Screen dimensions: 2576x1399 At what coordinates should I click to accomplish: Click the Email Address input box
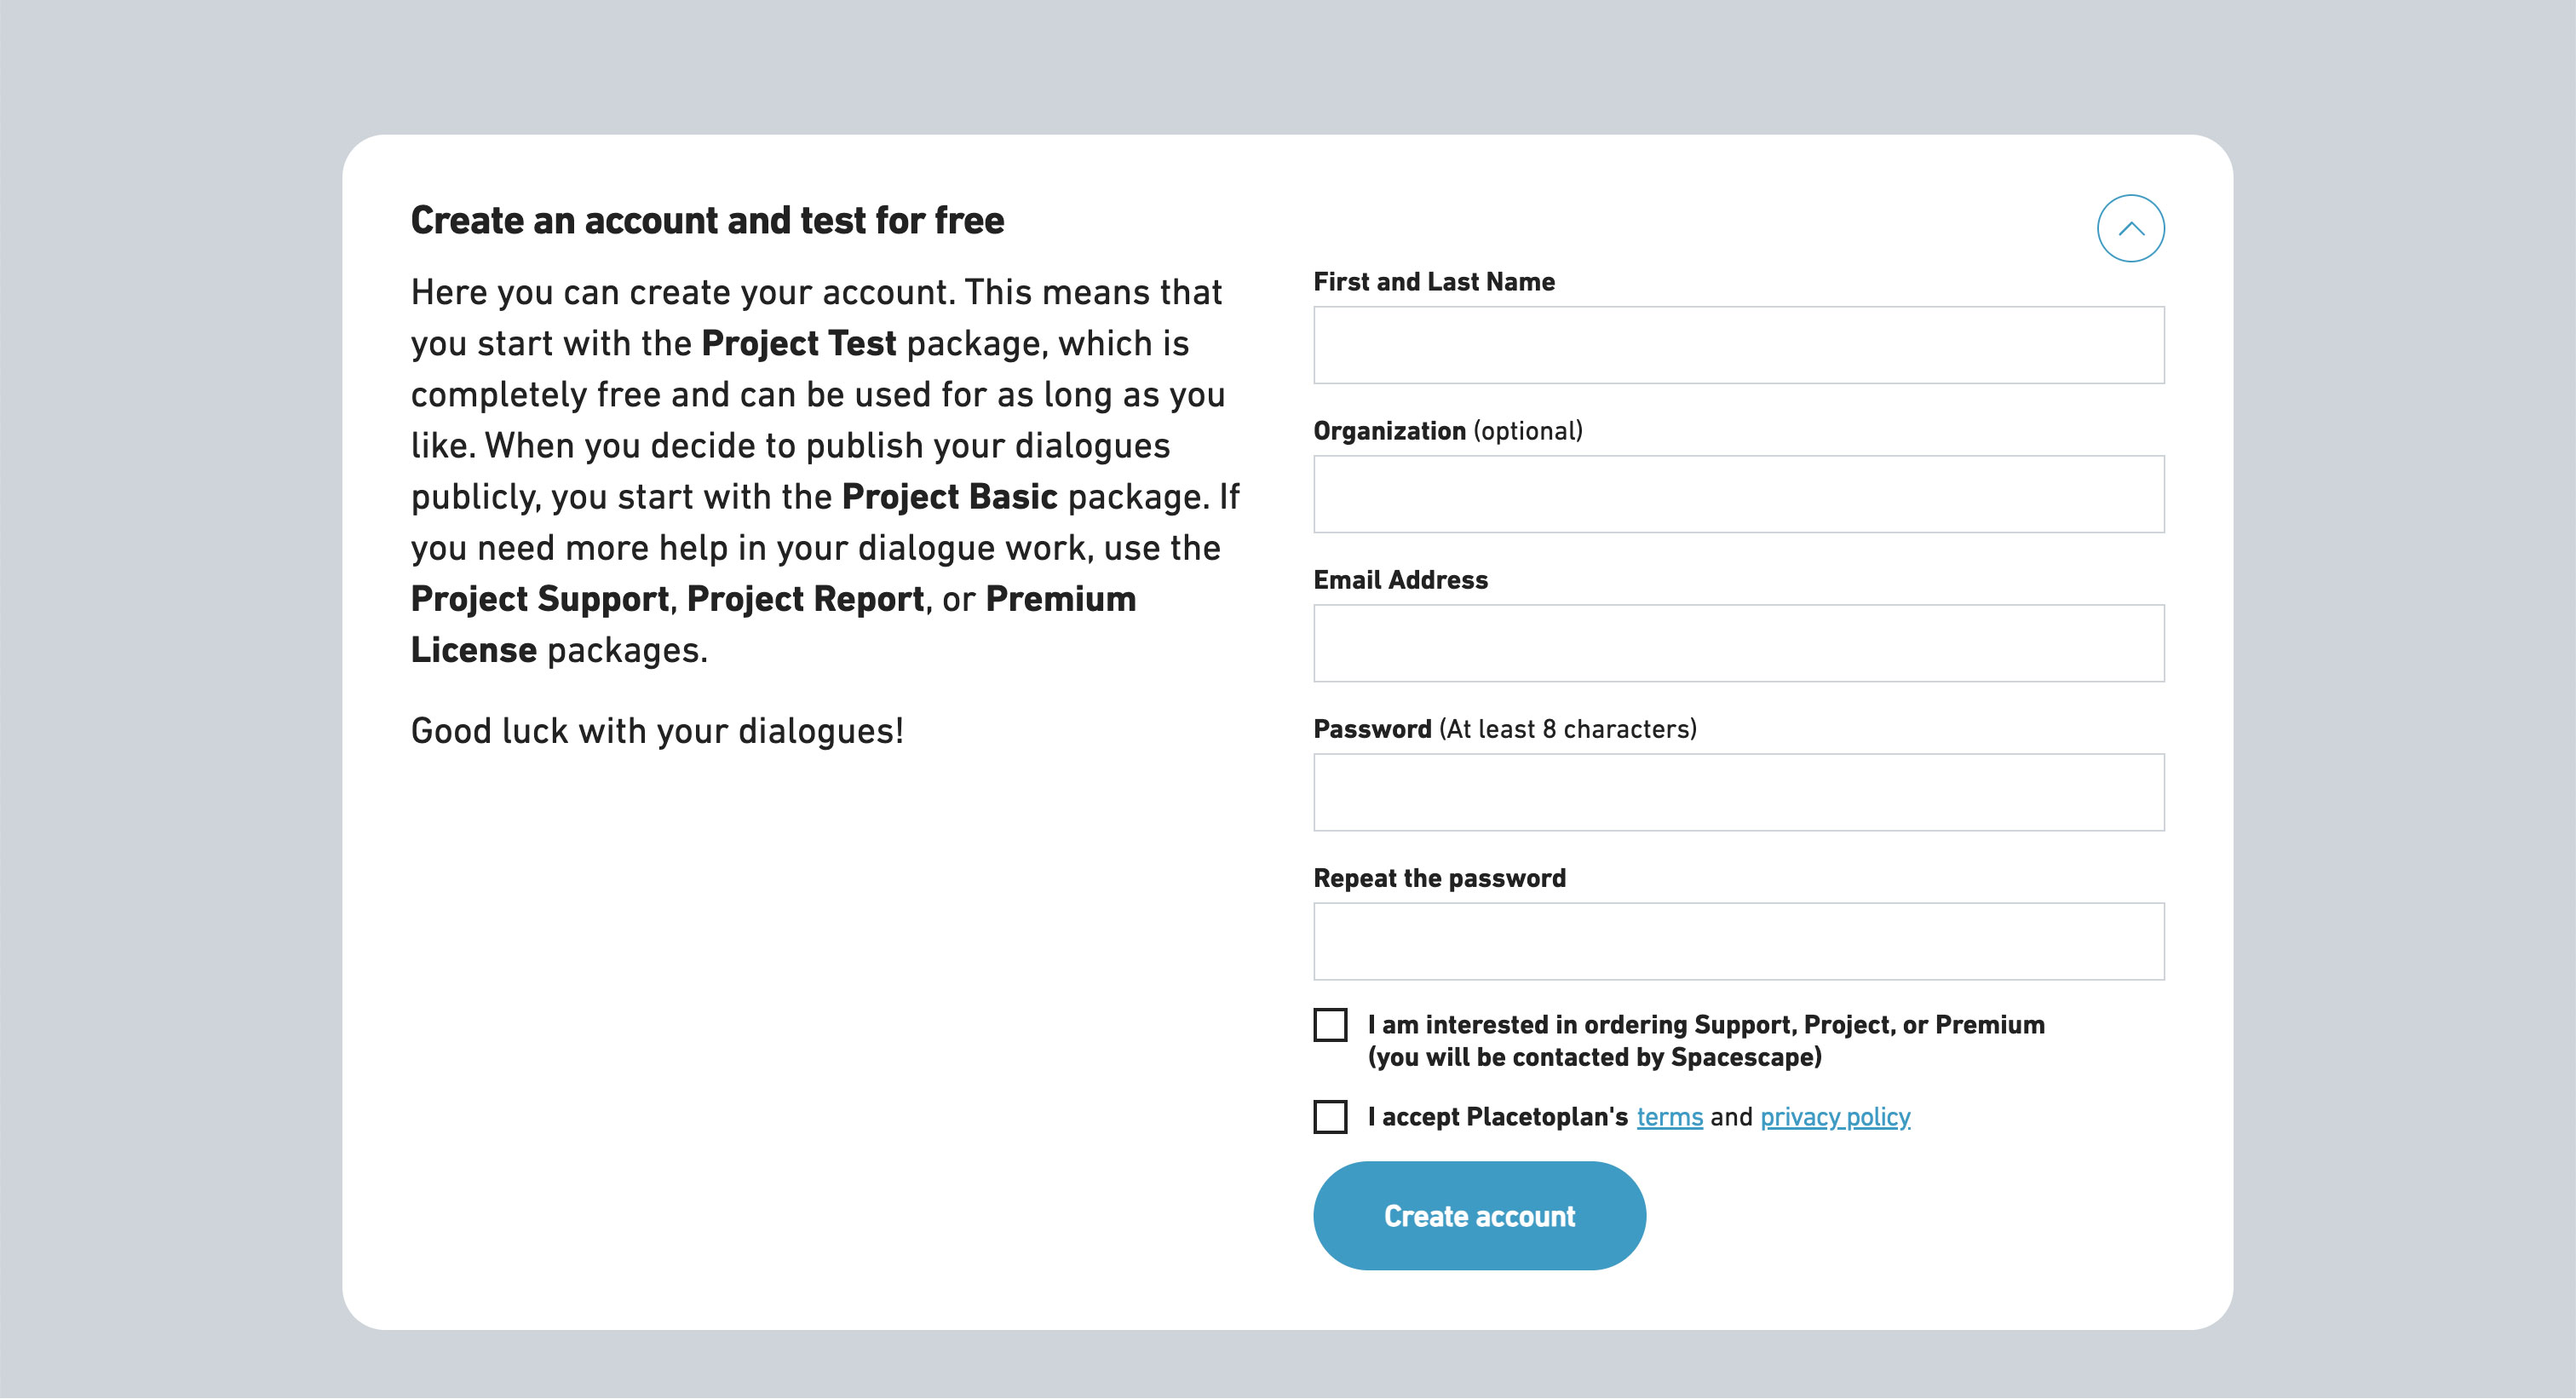[x=1738, y=642]
